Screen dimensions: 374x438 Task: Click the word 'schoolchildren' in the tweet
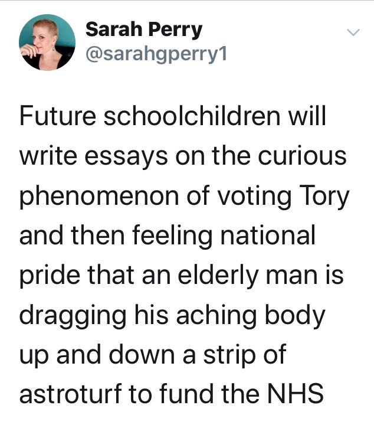click(192, 116)
